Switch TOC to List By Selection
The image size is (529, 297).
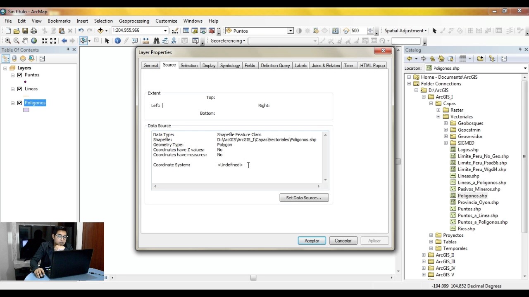click(31, 59)
